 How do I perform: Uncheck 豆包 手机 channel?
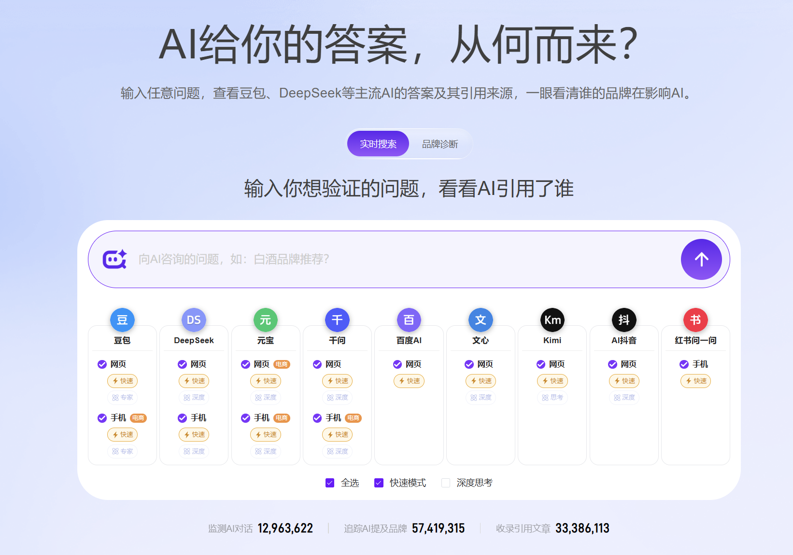coord(102,418)
